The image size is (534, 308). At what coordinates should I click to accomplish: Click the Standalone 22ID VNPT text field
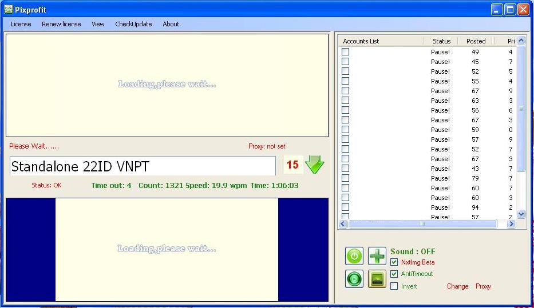click(143, 166)
